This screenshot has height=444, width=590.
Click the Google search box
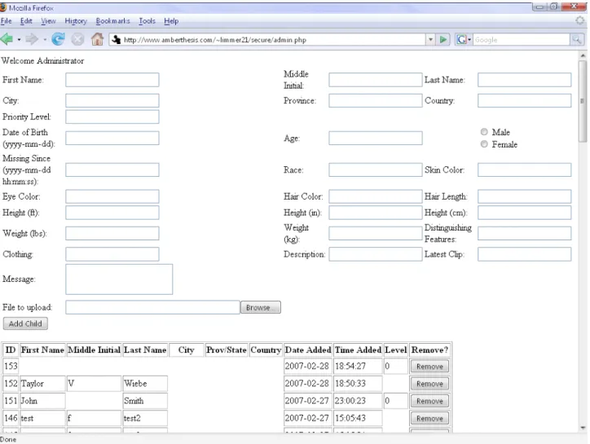tap(522, 39)
